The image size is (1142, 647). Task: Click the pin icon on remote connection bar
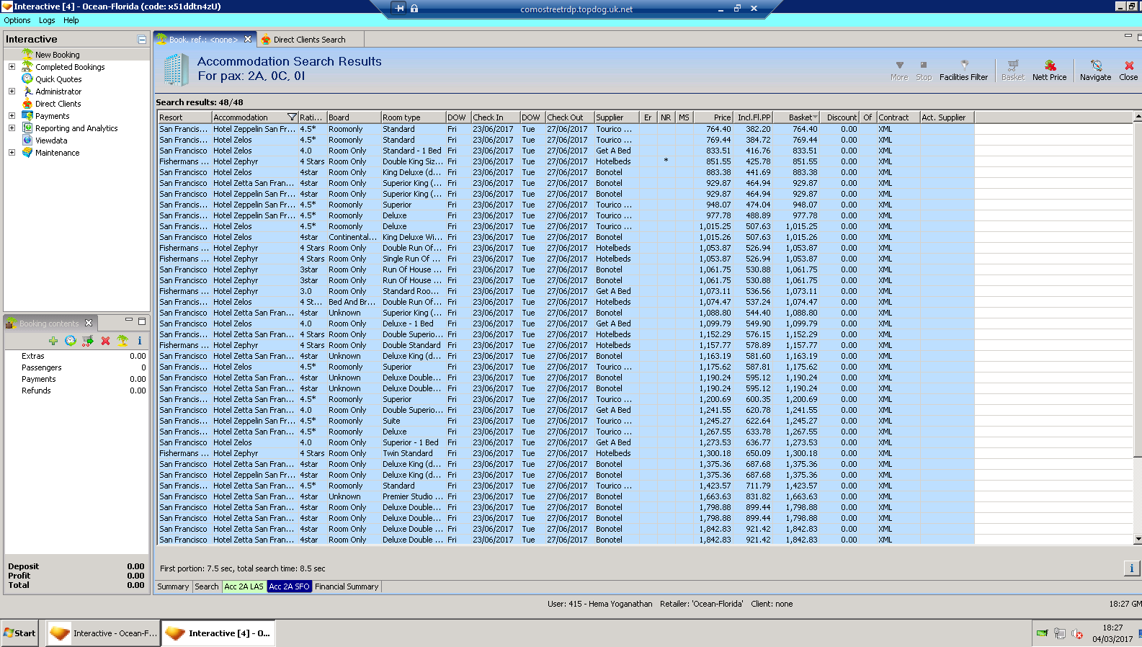400,9
